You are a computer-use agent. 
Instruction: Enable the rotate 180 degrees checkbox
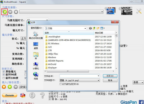(x=3, y=78)
